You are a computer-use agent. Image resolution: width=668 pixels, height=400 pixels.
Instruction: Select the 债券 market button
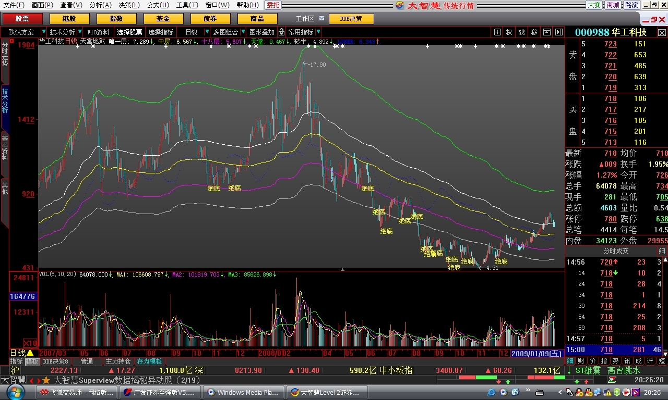[x=210, y=19]
